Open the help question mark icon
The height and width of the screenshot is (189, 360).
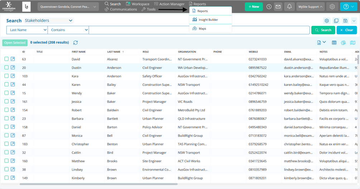tap(346, 7)
